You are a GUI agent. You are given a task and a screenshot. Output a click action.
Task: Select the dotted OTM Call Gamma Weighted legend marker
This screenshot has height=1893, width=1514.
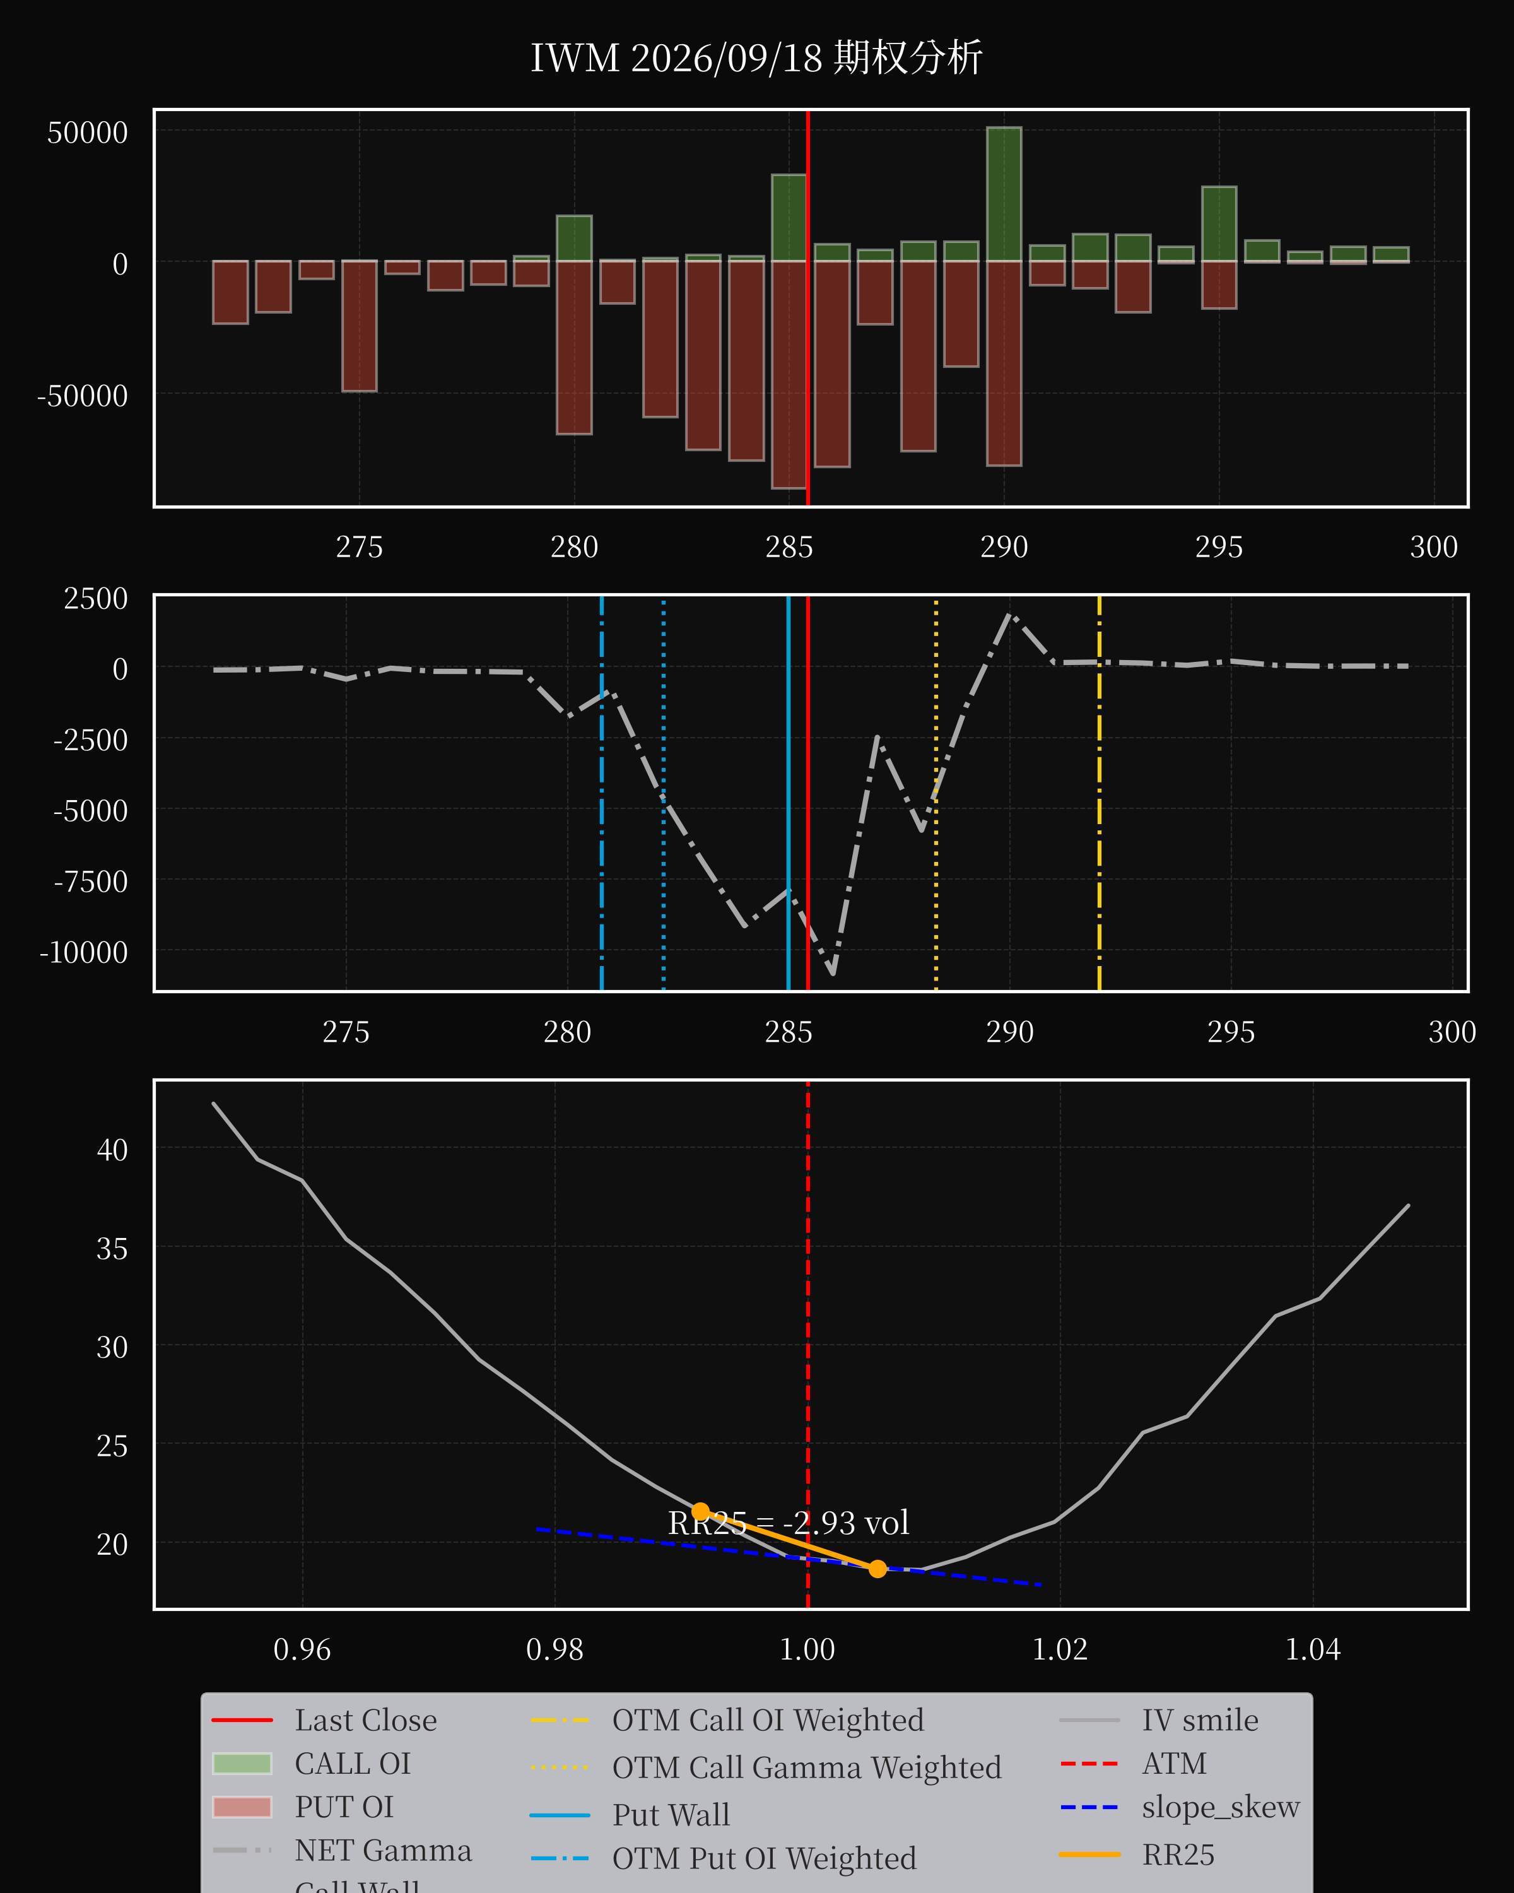[x=560, y=1767]
